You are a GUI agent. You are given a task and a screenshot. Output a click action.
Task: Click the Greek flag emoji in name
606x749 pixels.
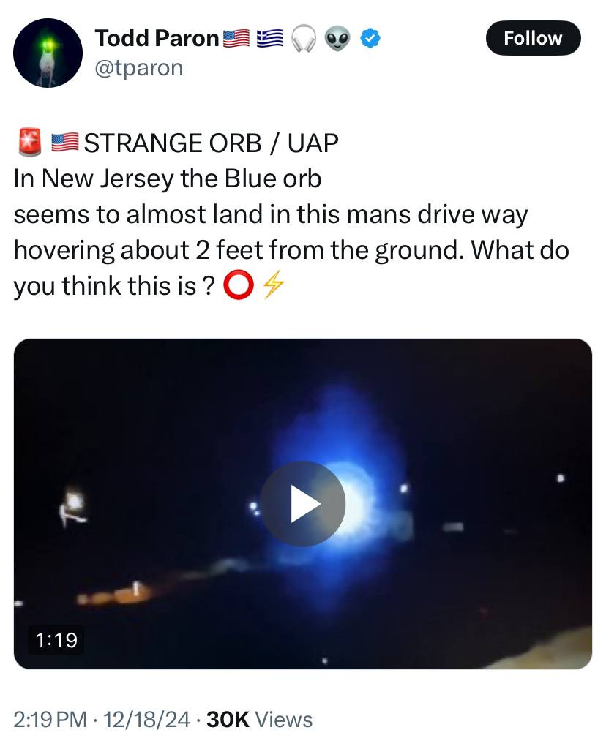coord(270,39)
